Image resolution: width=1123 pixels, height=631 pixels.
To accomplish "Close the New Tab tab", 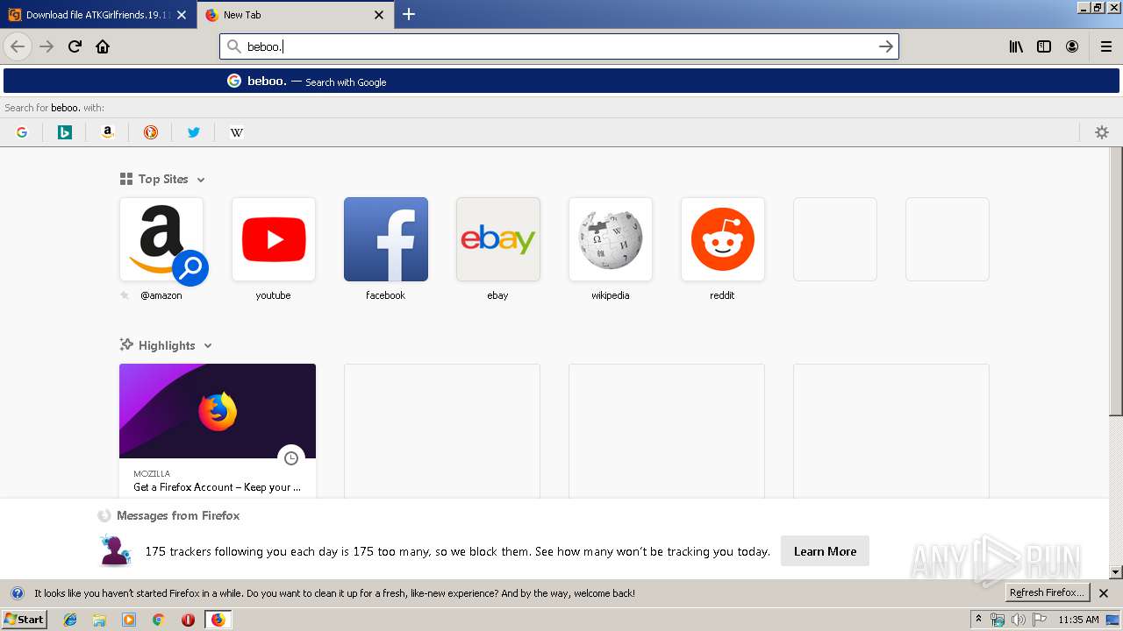I will click(x=379, y=15).
